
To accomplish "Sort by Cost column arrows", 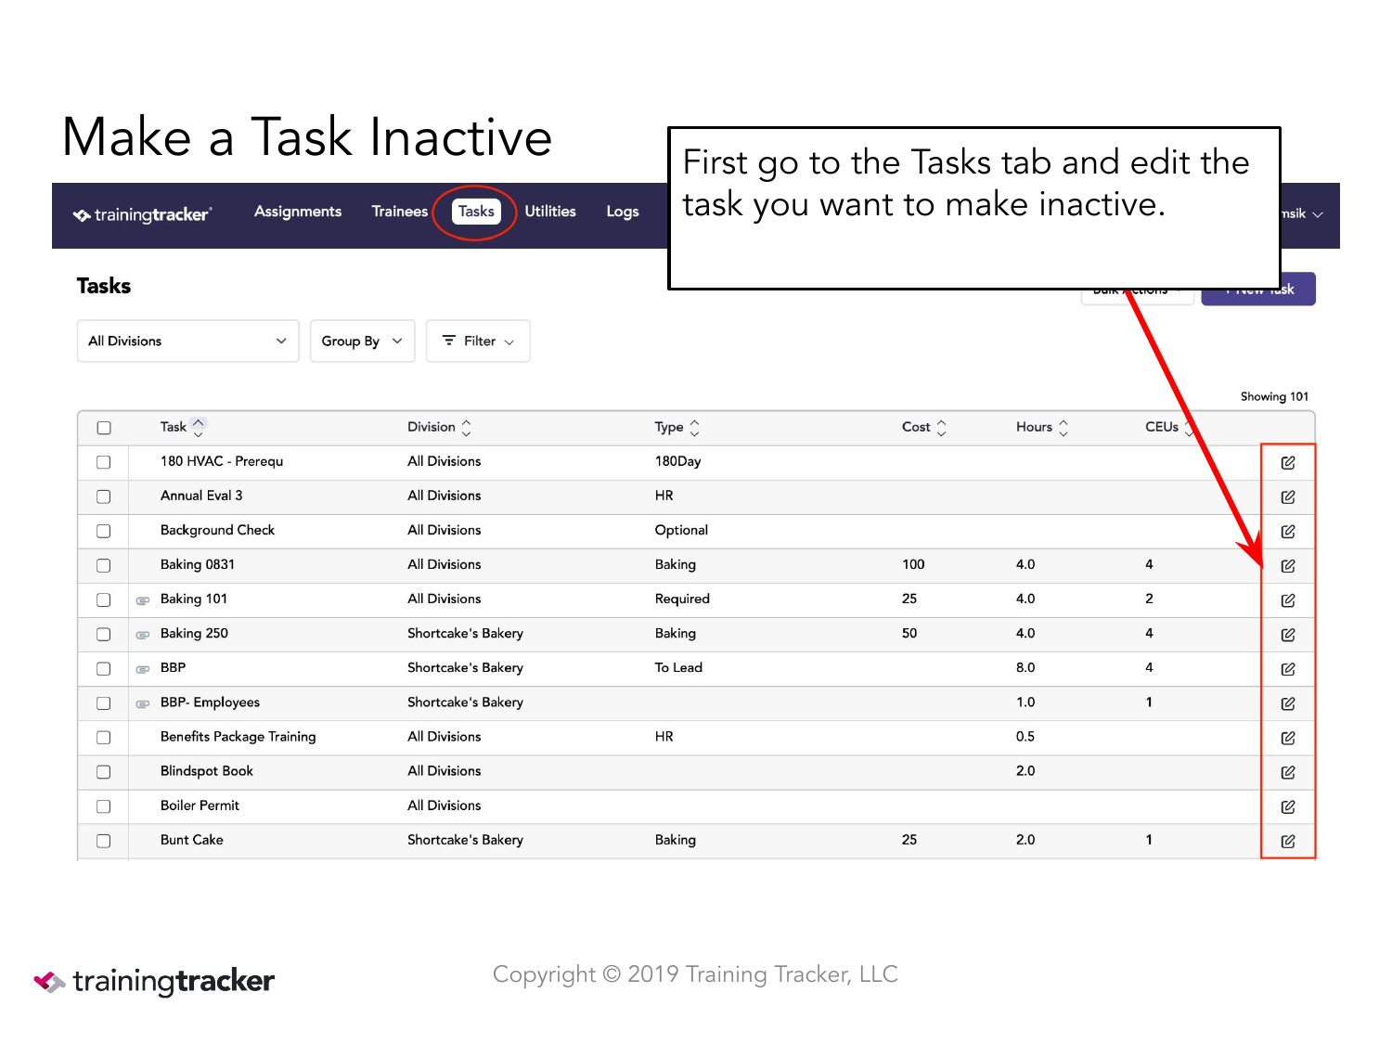I will [x=941, y=427].
